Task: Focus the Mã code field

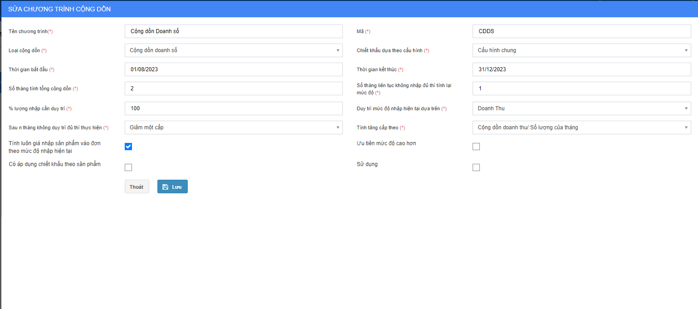Action: (581, 31)
